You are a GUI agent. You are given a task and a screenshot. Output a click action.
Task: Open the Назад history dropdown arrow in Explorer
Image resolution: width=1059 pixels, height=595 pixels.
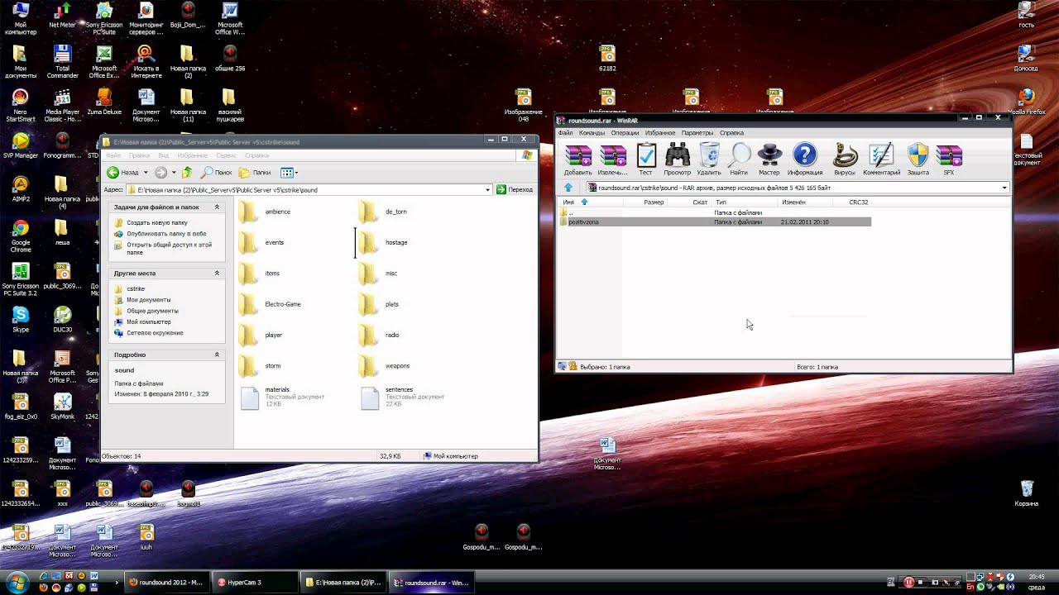click(146, 173)
